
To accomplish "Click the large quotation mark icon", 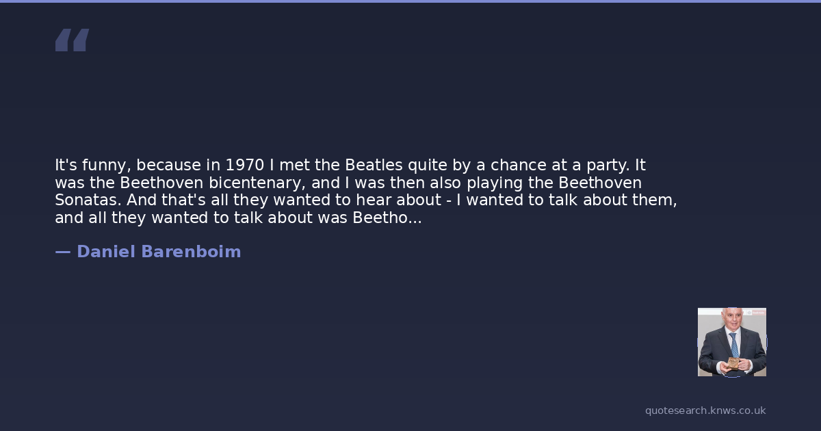I will pyautogui.click(x=72, y=40).
